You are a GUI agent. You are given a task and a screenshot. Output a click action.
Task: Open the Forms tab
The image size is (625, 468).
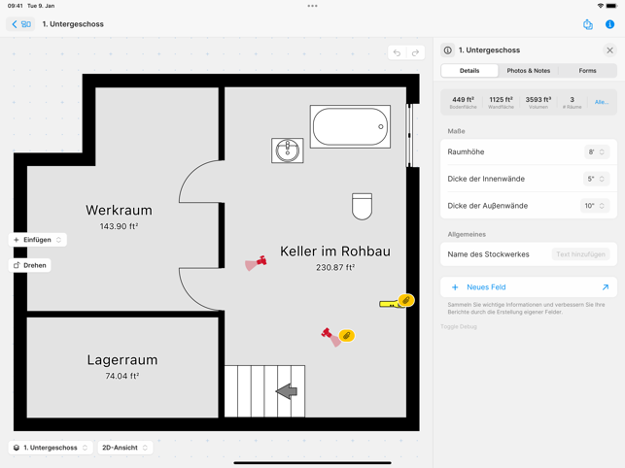[x=587, y=71]
